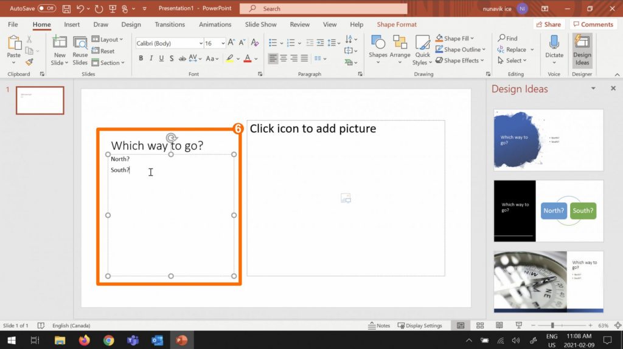The width and height of the screenshot is (623, 349).
Task: Click the Dictate microphone icon
Action: (554, 44)
